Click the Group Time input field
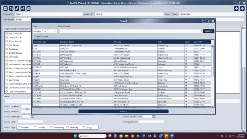The width and height of the screenshot is (247, 139). (30, 122)
